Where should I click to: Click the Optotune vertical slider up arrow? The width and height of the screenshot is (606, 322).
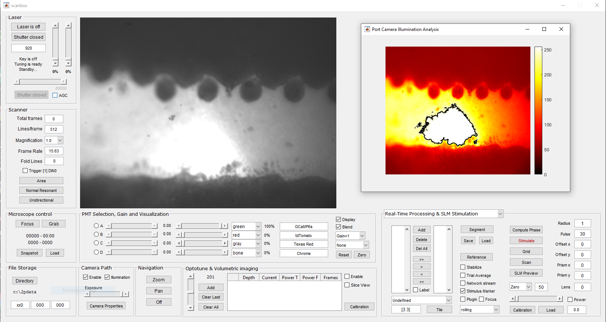(x=191, y=277)
